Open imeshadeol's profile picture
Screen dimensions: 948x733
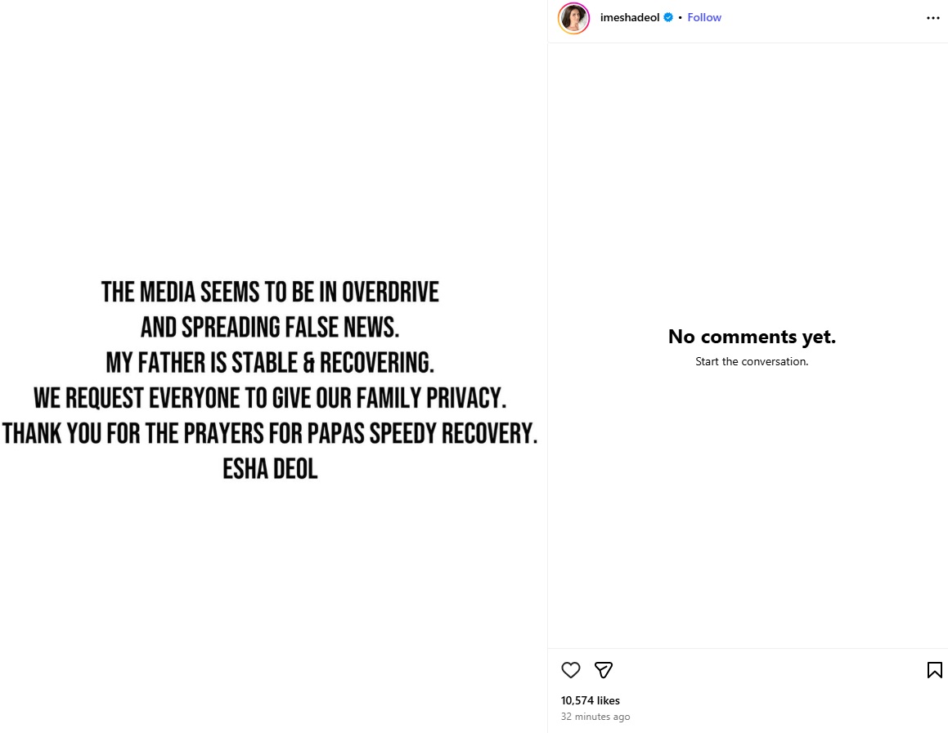573,18
